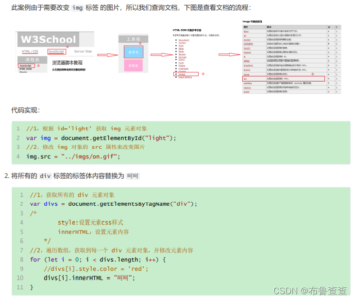Click line number 10 in second code block
Screen dimensions: 354x300
(20, 278)
